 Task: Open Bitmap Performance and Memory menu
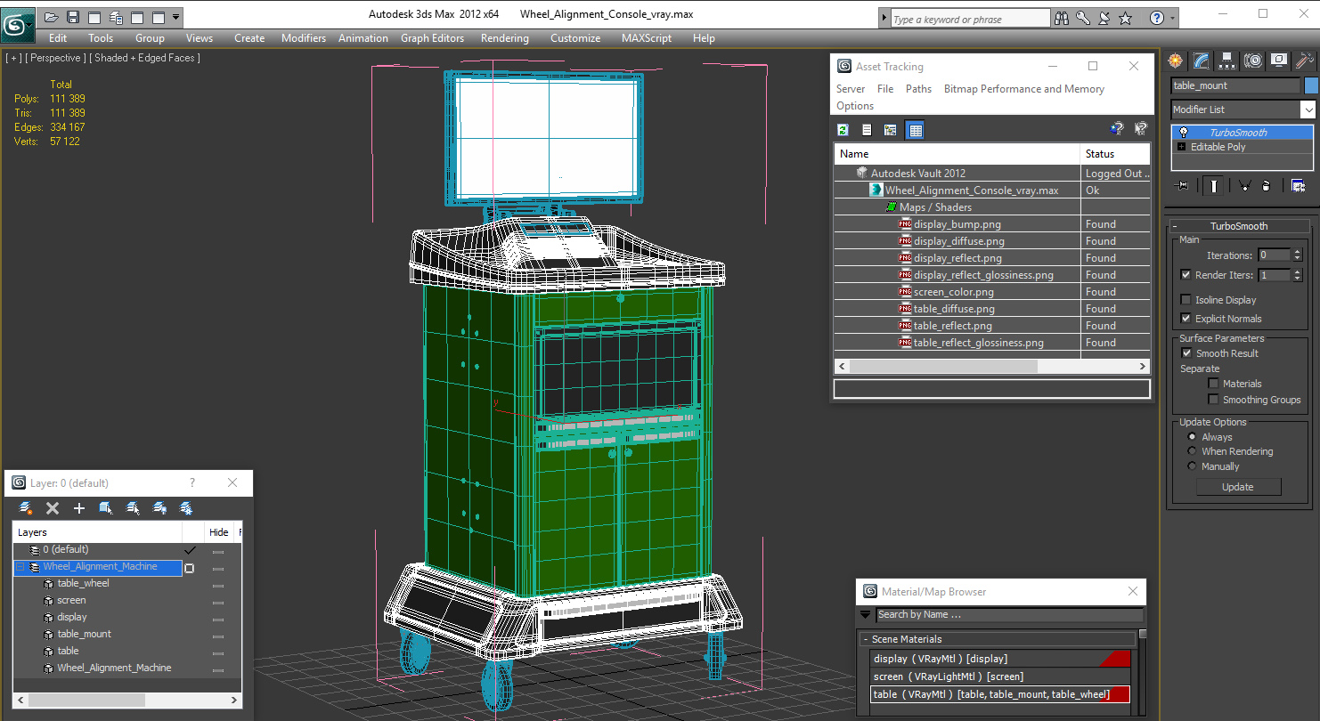point(1024,89)
